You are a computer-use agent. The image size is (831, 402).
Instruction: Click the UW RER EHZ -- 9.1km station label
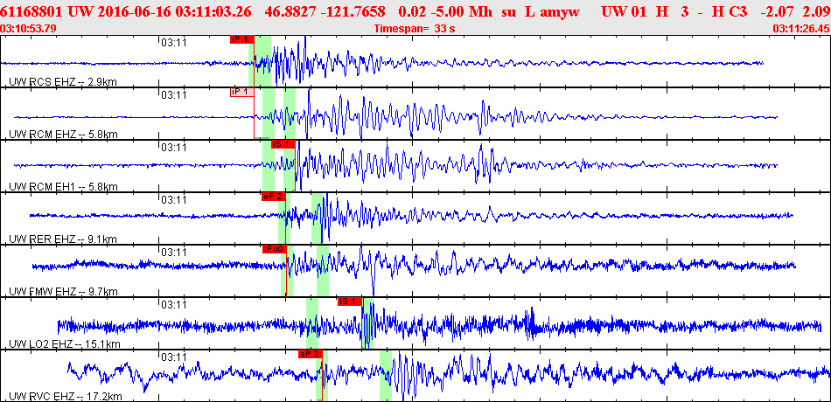click(63, 239)
